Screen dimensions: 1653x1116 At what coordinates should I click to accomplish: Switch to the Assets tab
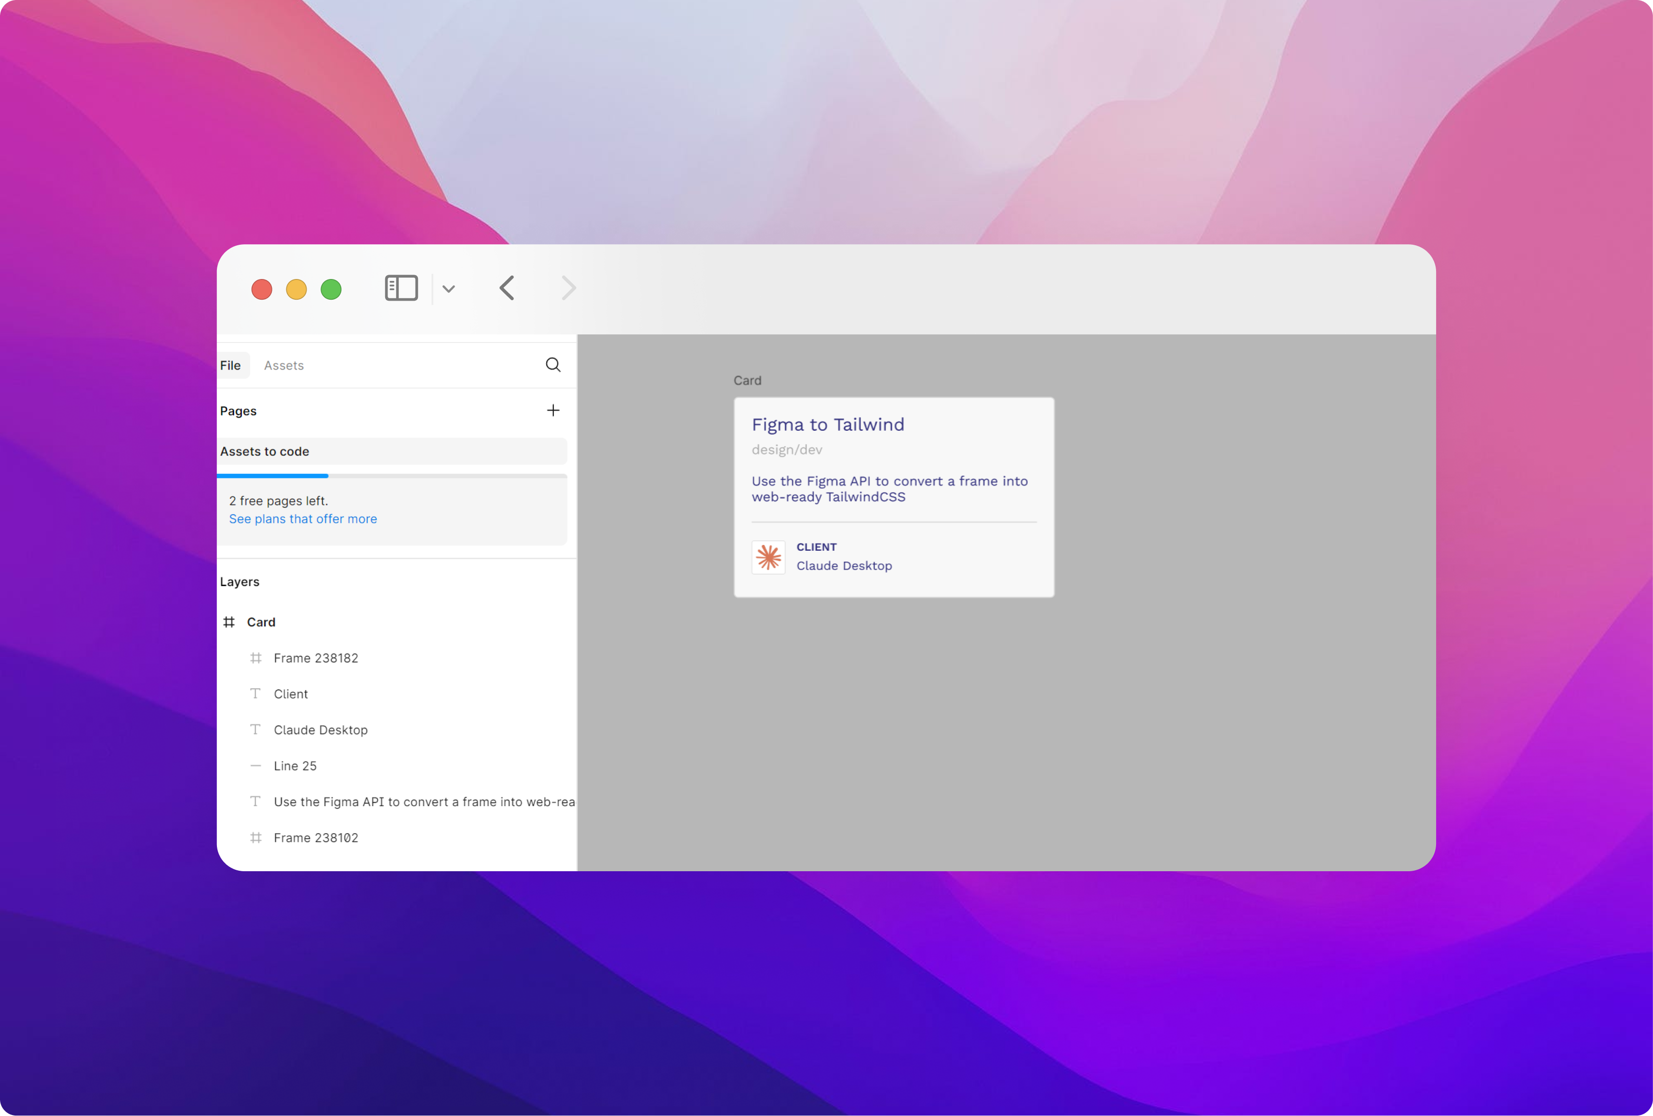284,365
